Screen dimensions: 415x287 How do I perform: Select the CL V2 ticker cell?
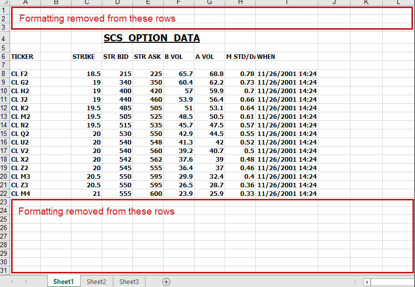25,151
